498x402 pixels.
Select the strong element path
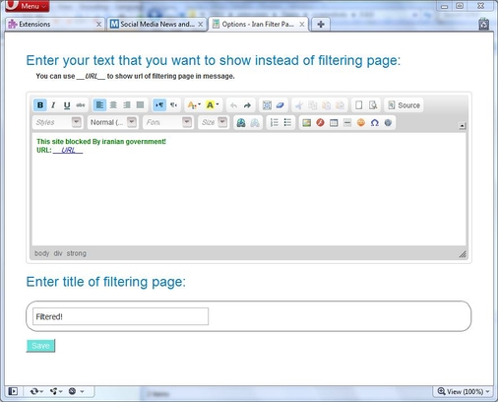77,253
